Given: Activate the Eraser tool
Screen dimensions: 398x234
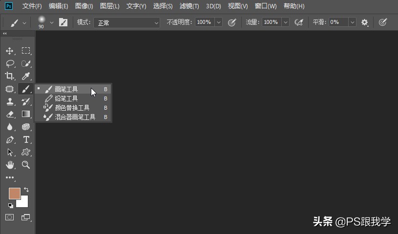Looking at the screenshot, I should coord(10,115).
